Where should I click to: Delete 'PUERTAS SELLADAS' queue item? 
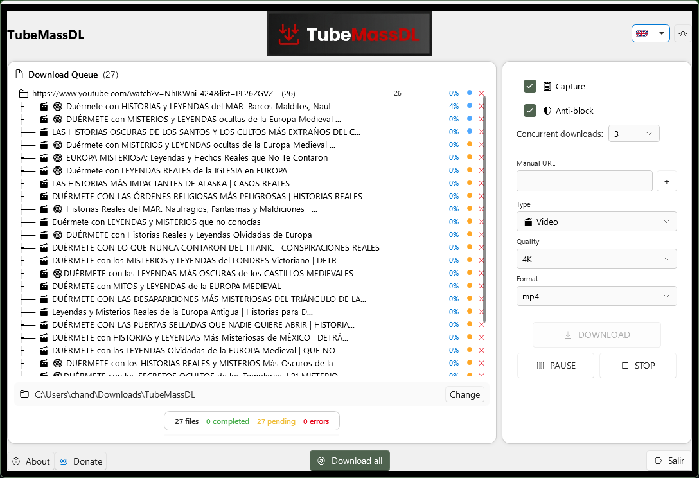[x=481, y=324]
